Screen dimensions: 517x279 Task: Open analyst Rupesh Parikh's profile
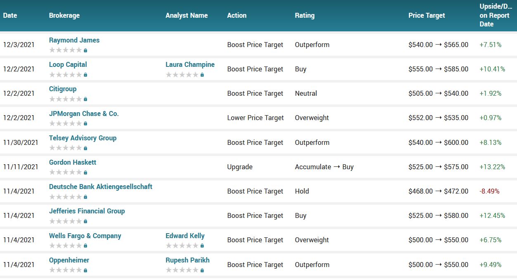click(188, 260)
